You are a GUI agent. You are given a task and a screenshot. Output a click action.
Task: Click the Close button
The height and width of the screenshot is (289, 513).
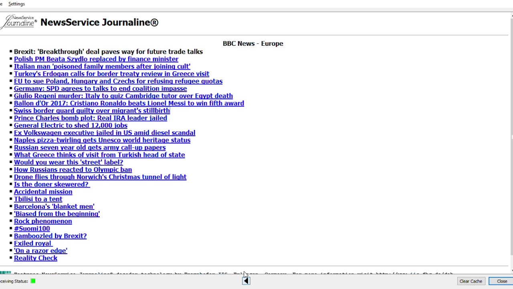(501, 281)
